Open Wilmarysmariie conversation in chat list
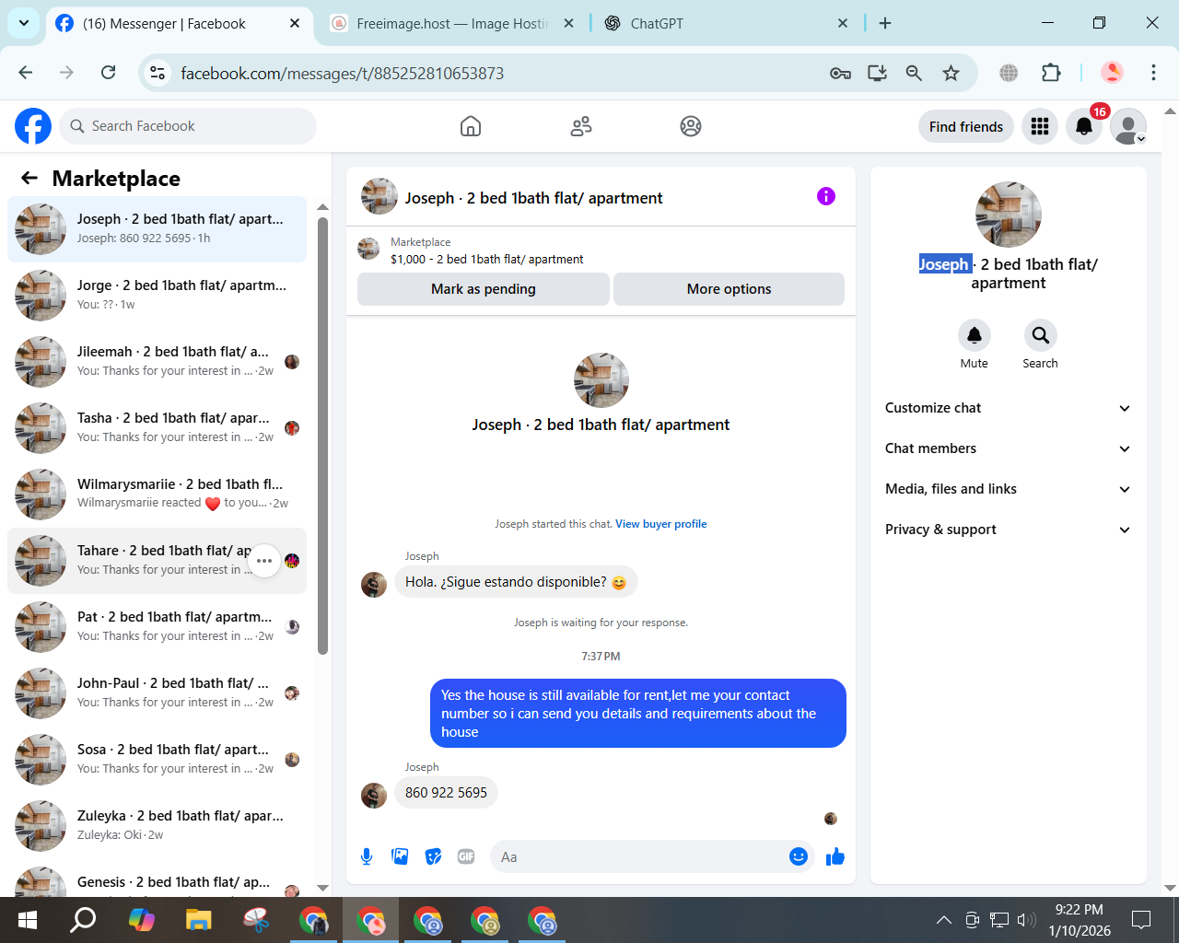Screen dimensions: 1179x943 tap(157, 494)
